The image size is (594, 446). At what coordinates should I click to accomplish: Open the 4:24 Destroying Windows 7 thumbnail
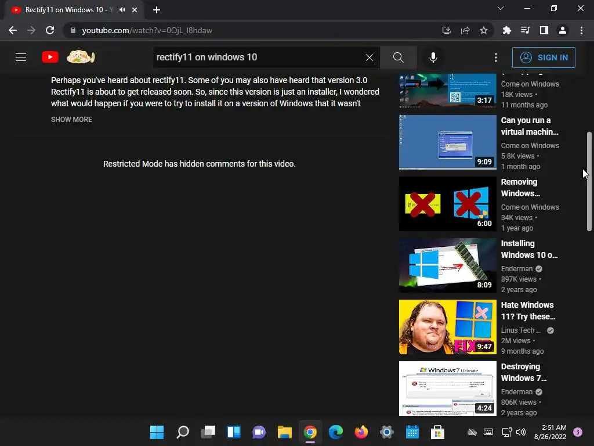447,389
